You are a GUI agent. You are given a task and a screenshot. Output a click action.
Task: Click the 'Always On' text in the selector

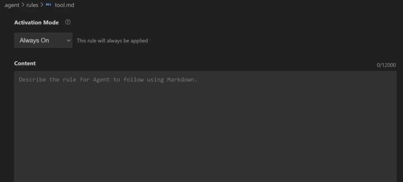(34, 41)
